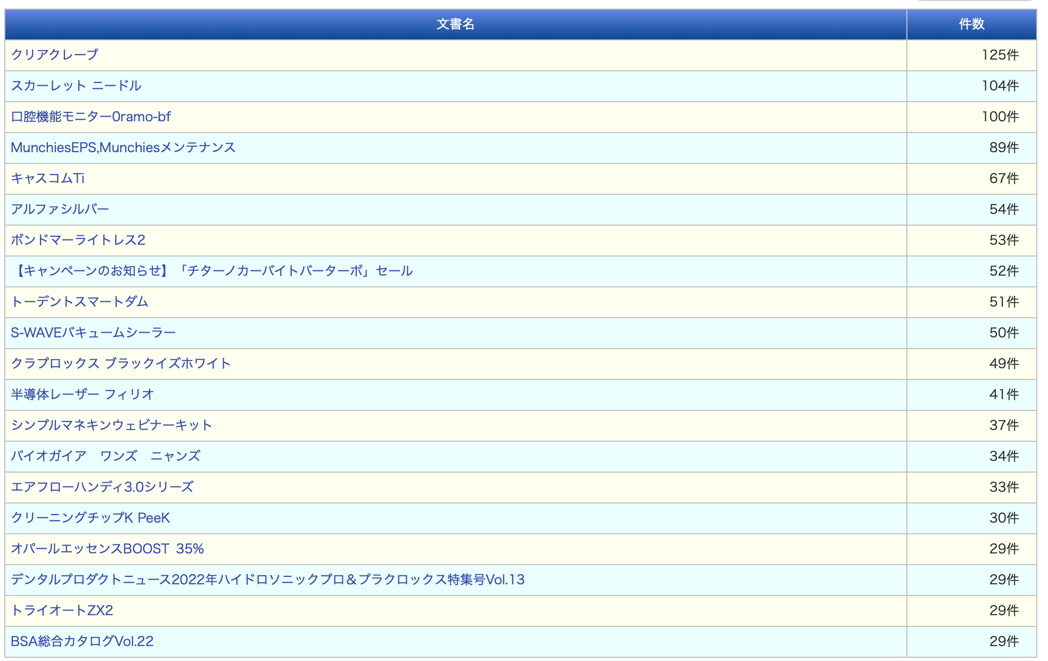
Task: Open デンタルプロダクトニュース2022年 Vol.13 link
Action: click(268, 580)
